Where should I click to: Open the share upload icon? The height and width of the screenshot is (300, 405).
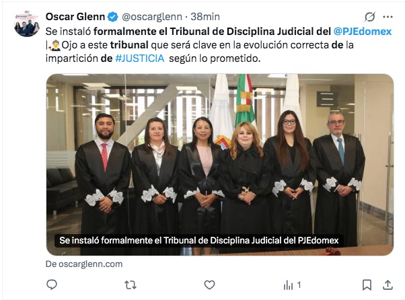point(388,285)
